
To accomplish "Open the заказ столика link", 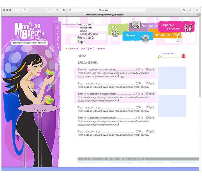I will (x=89, y=34).
